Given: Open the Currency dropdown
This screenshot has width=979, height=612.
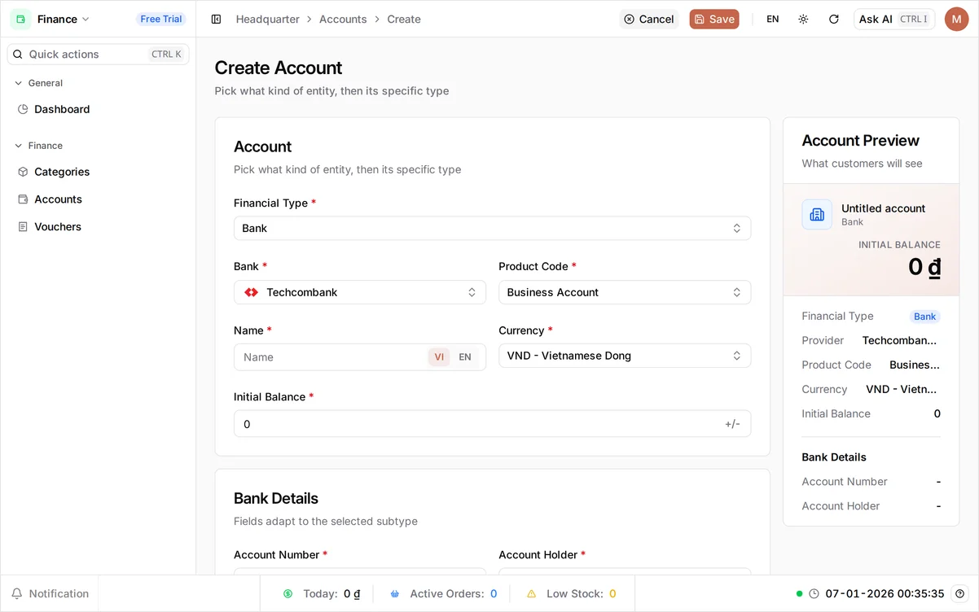Looking at the screenshot, I should [625, 356].
